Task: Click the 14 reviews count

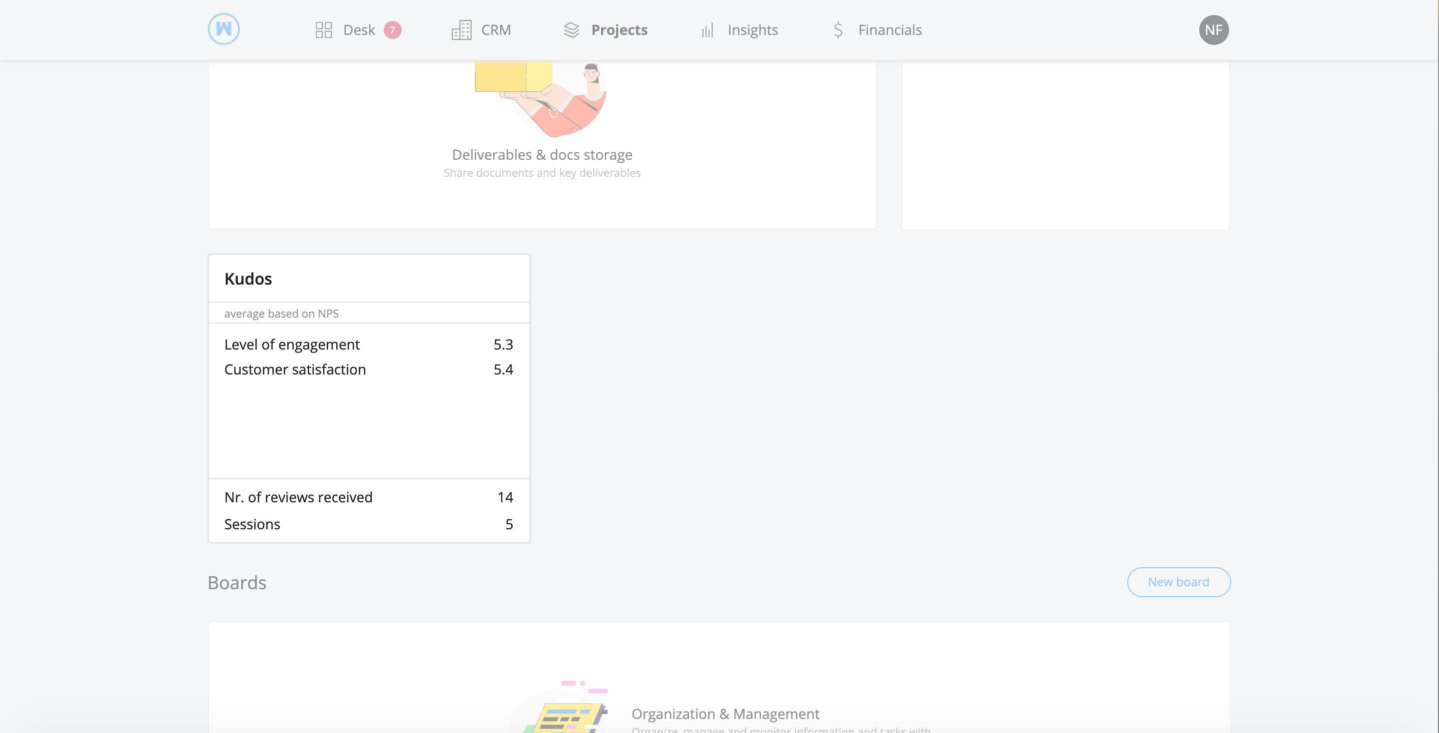Action: click(505, 497)
